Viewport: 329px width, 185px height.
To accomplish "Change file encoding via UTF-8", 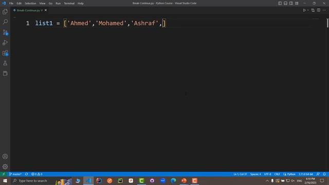I will pyautogui.click(x=267, y=174).
